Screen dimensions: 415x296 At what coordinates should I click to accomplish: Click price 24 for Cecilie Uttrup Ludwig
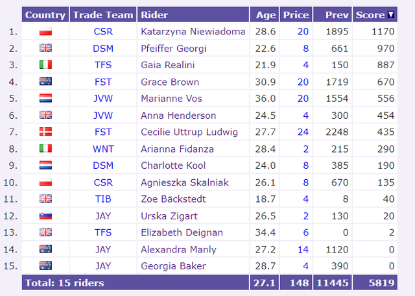[303, 132]
